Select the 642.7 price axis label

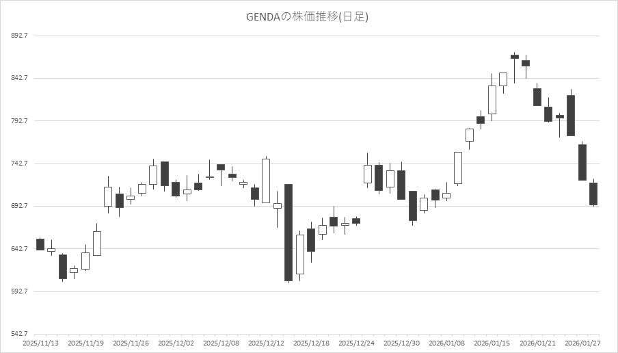(x=18, y=249)
